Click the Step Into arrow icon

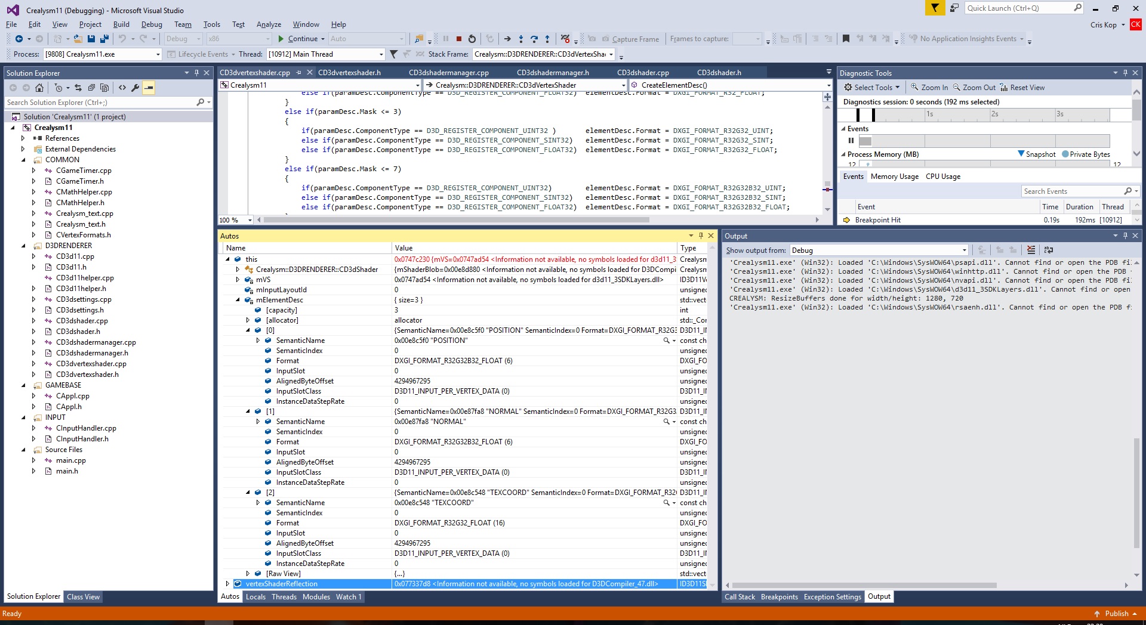click(x=521, y=39)
